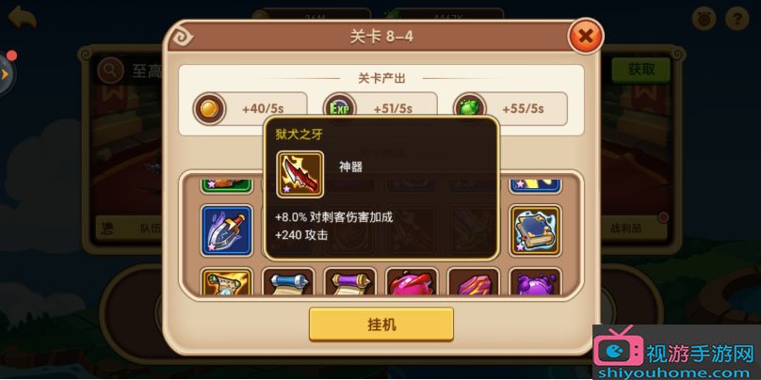Viewport: 761px width, 380px height.
Task: Select the green essence output icon
Action: [x=470, y=108]
